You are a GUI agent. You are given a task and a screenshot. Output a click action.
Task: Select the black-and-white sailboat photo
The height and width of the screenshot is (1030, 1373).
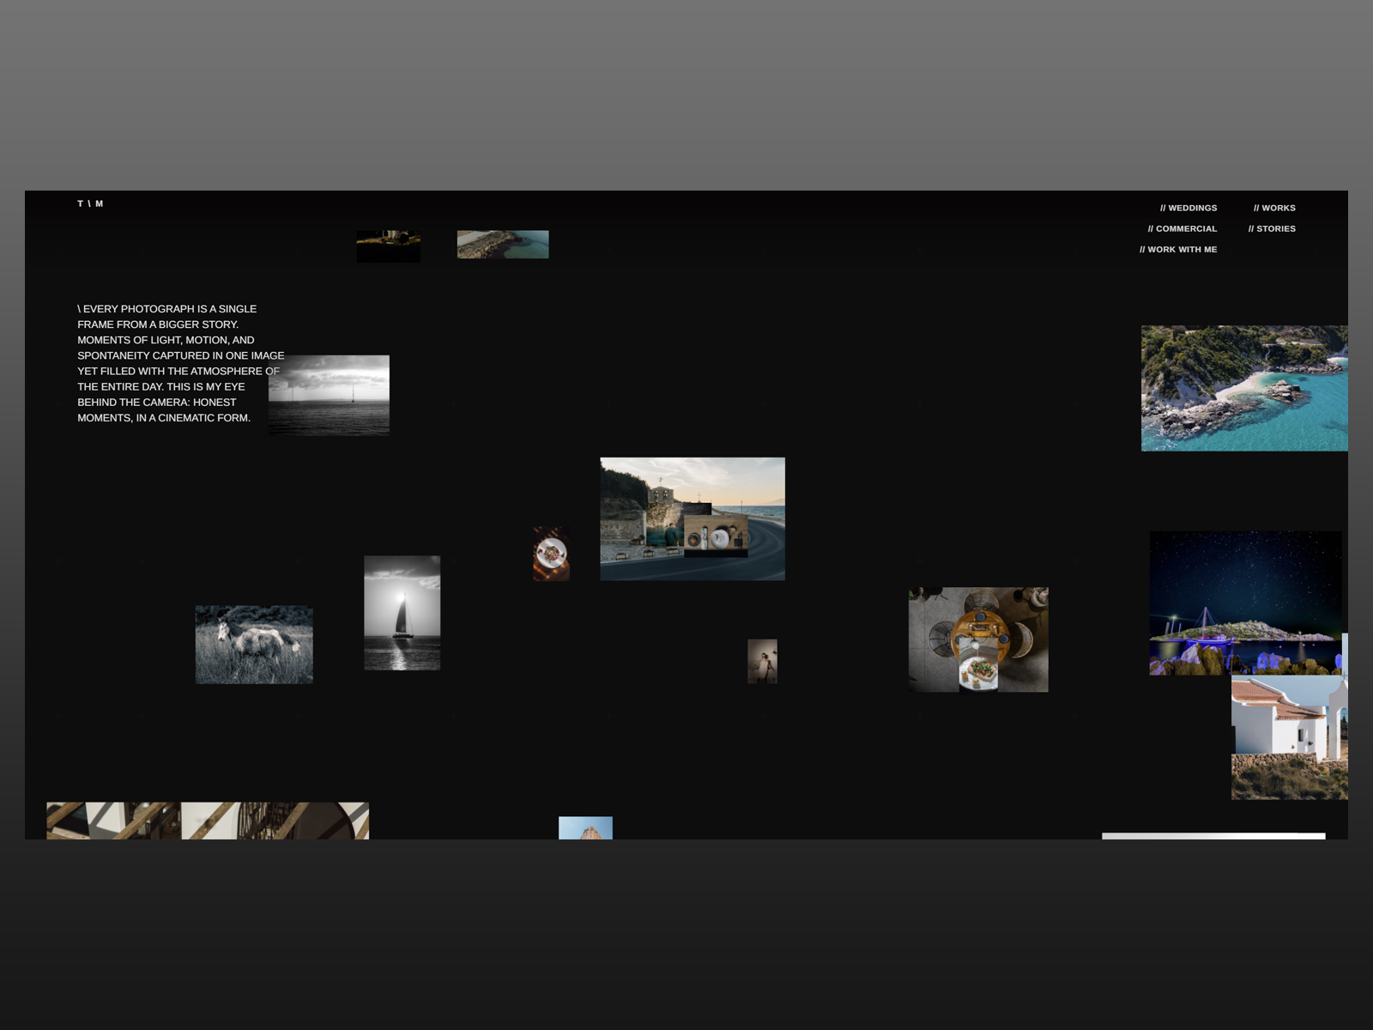(402, 612)
